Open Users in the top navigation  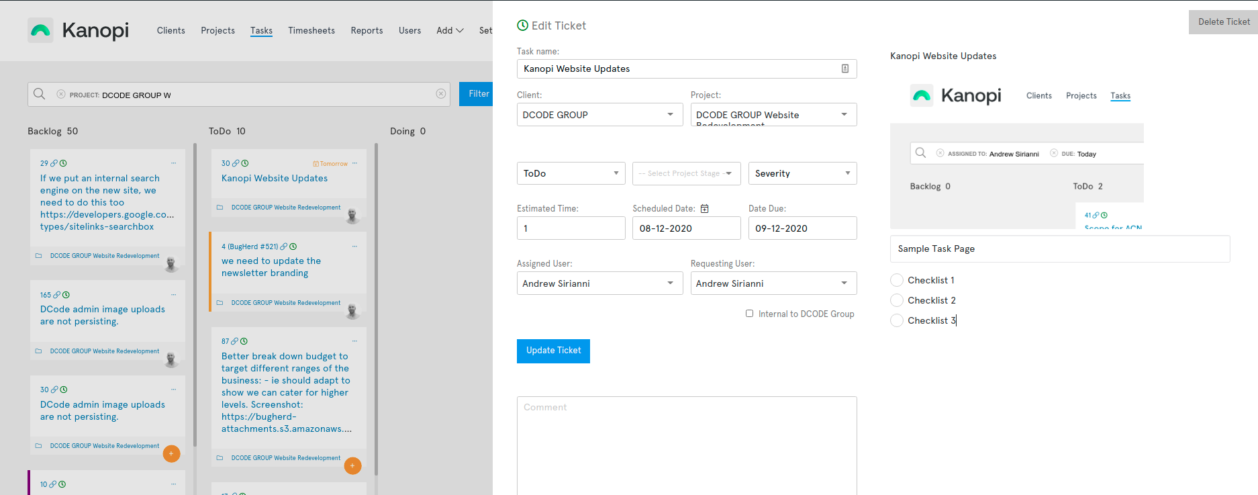pos(409,30)
